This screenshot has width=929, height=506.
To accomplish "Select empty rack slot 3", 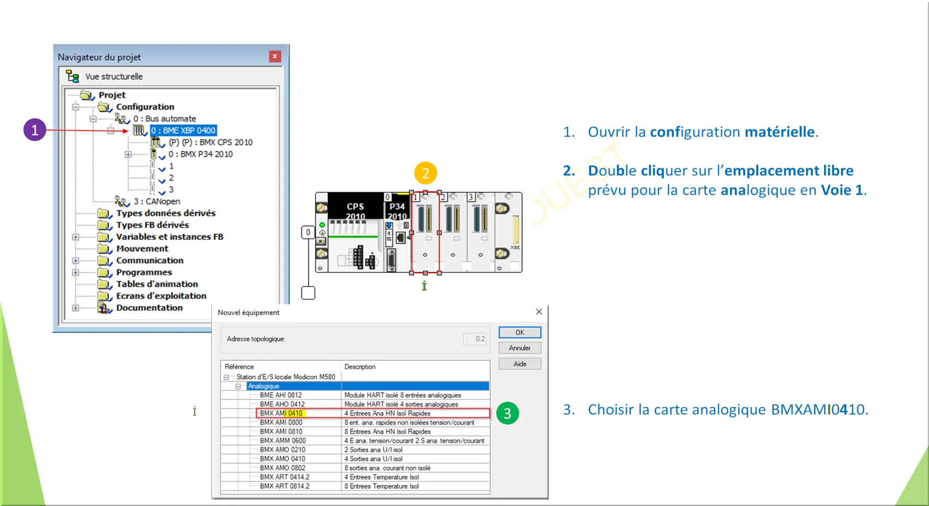I will (481, 232).
